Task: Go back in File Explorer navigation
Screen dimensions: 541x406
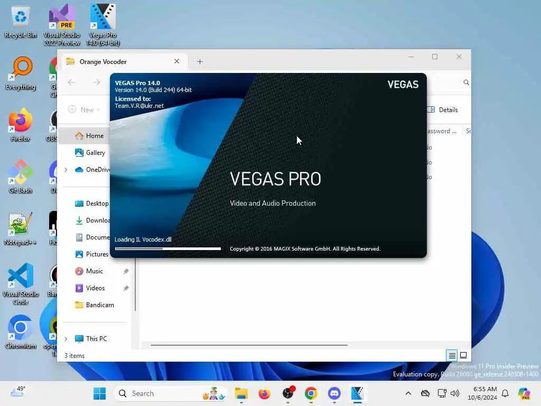Action: (71, 82)
